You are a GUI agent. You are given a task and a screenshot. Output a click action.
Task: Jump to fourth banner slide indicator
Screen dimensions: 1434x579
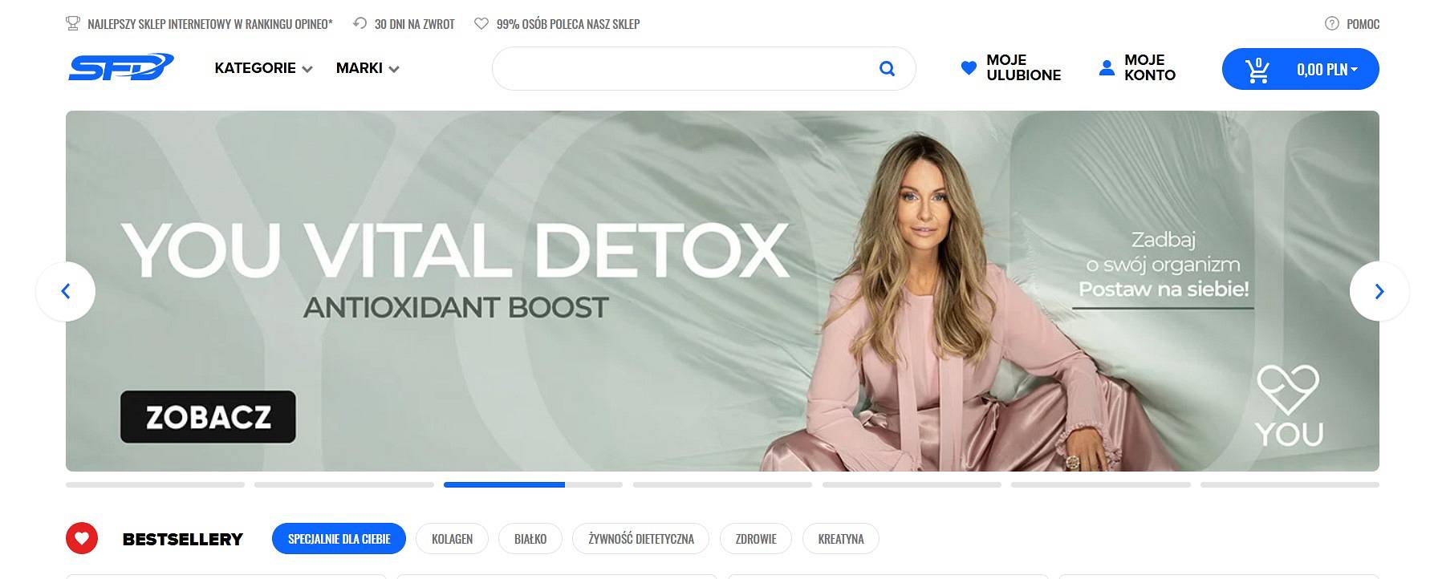coord(722,484)
